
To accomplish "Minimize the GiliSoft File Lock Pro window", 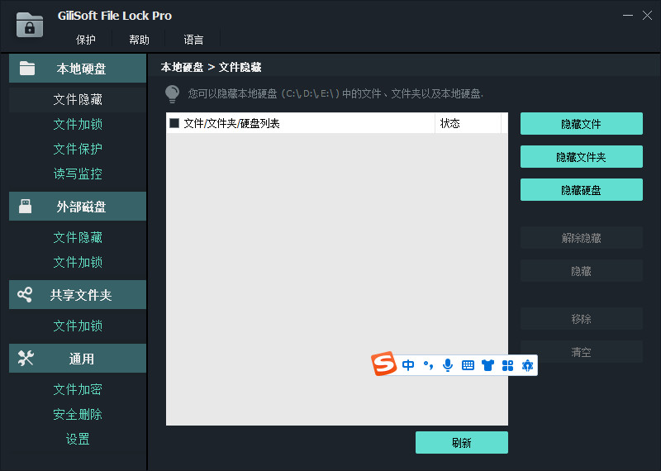I will tap(628, 16).
